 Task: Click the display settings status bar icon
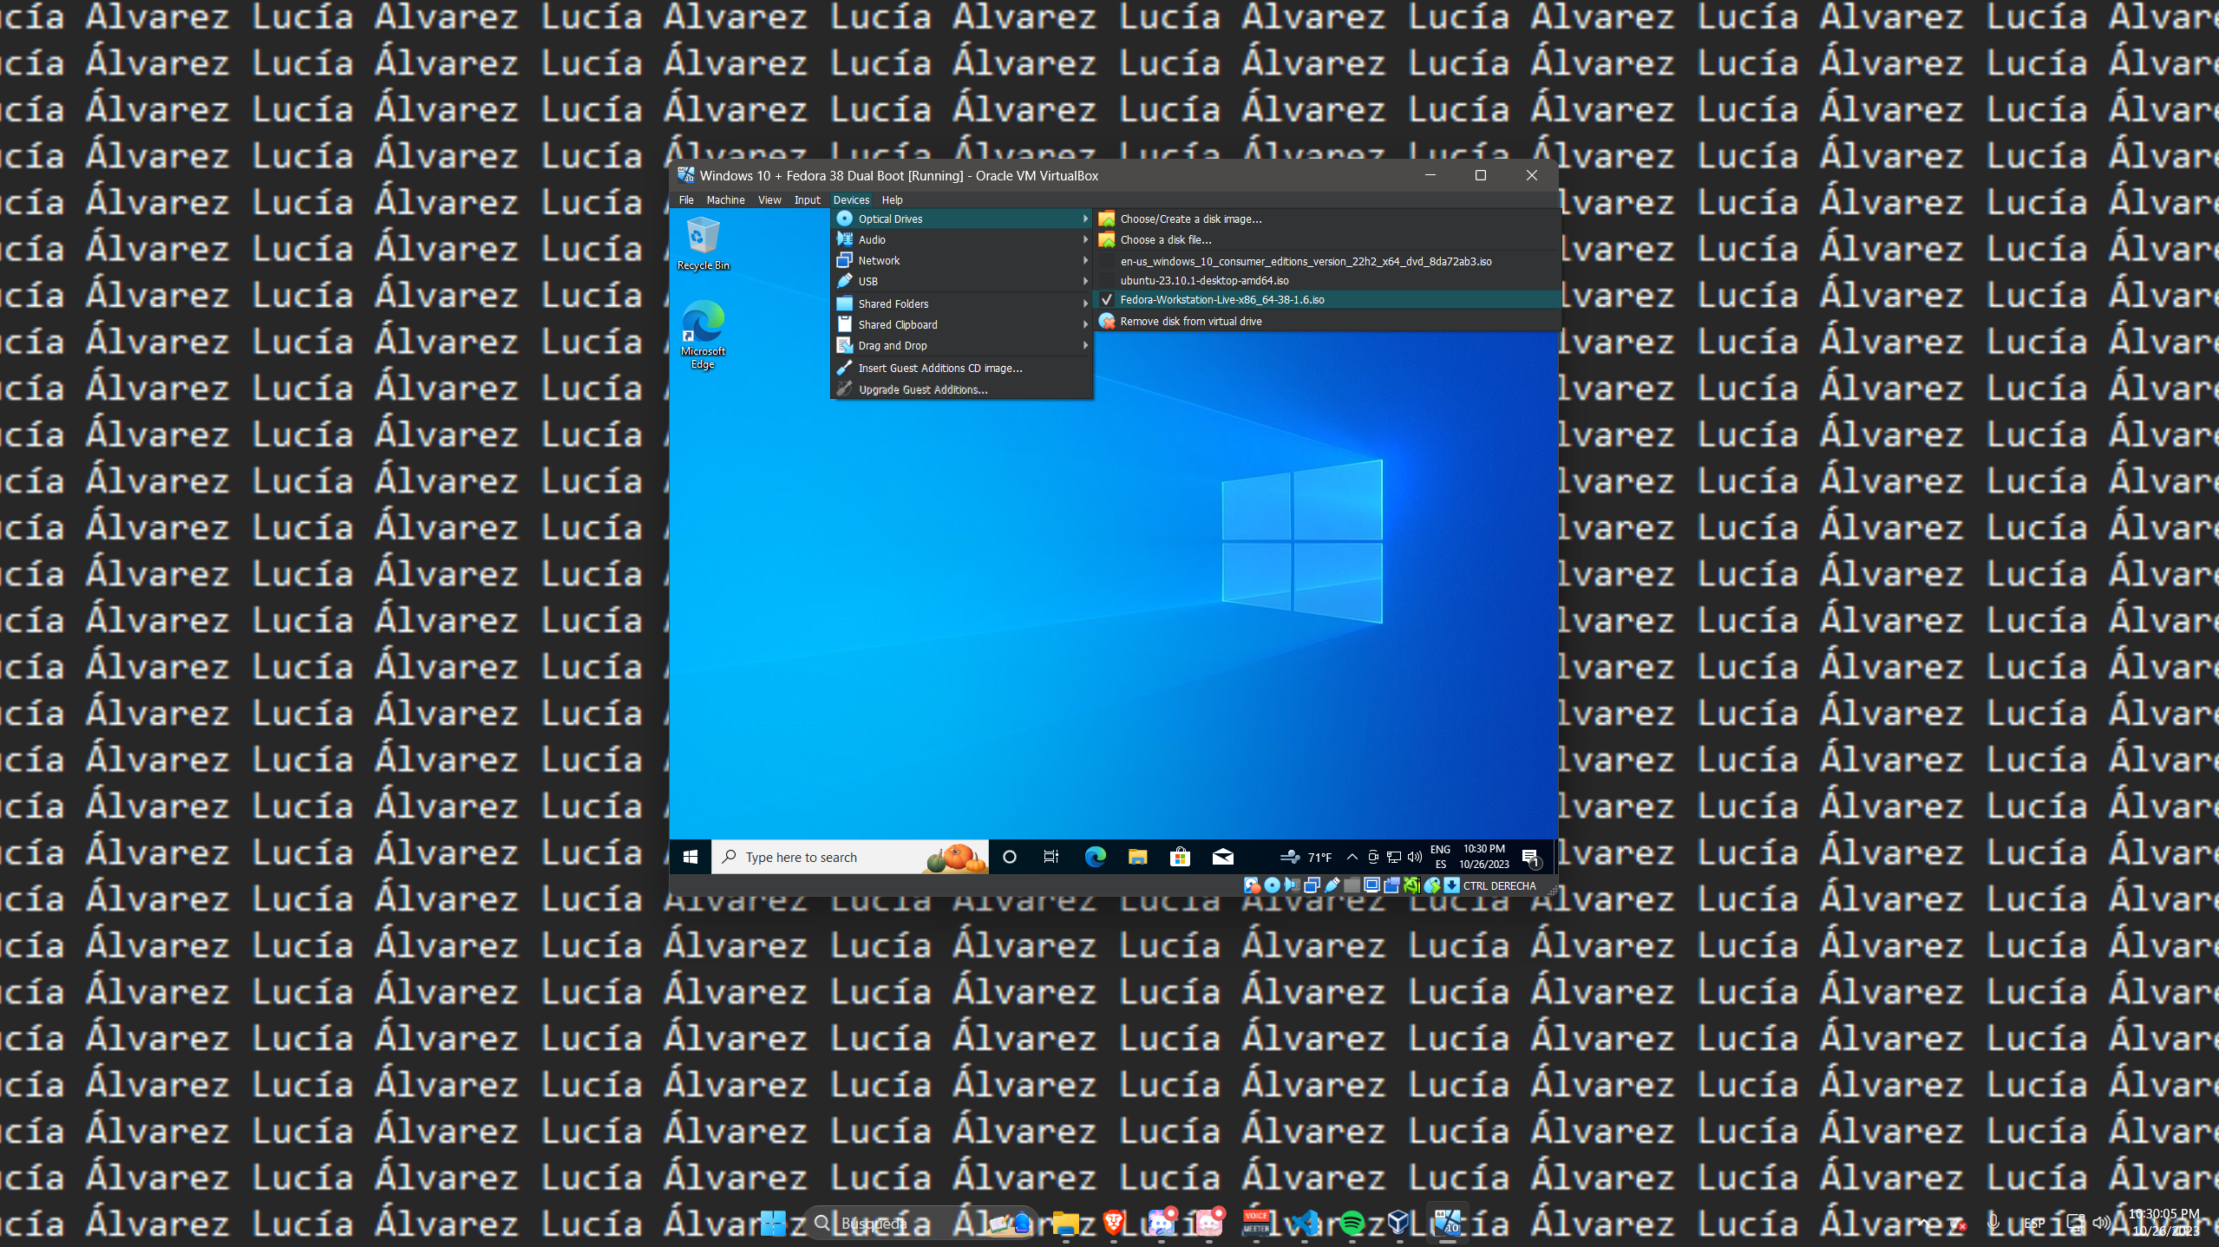click(x=1371, y=885)
